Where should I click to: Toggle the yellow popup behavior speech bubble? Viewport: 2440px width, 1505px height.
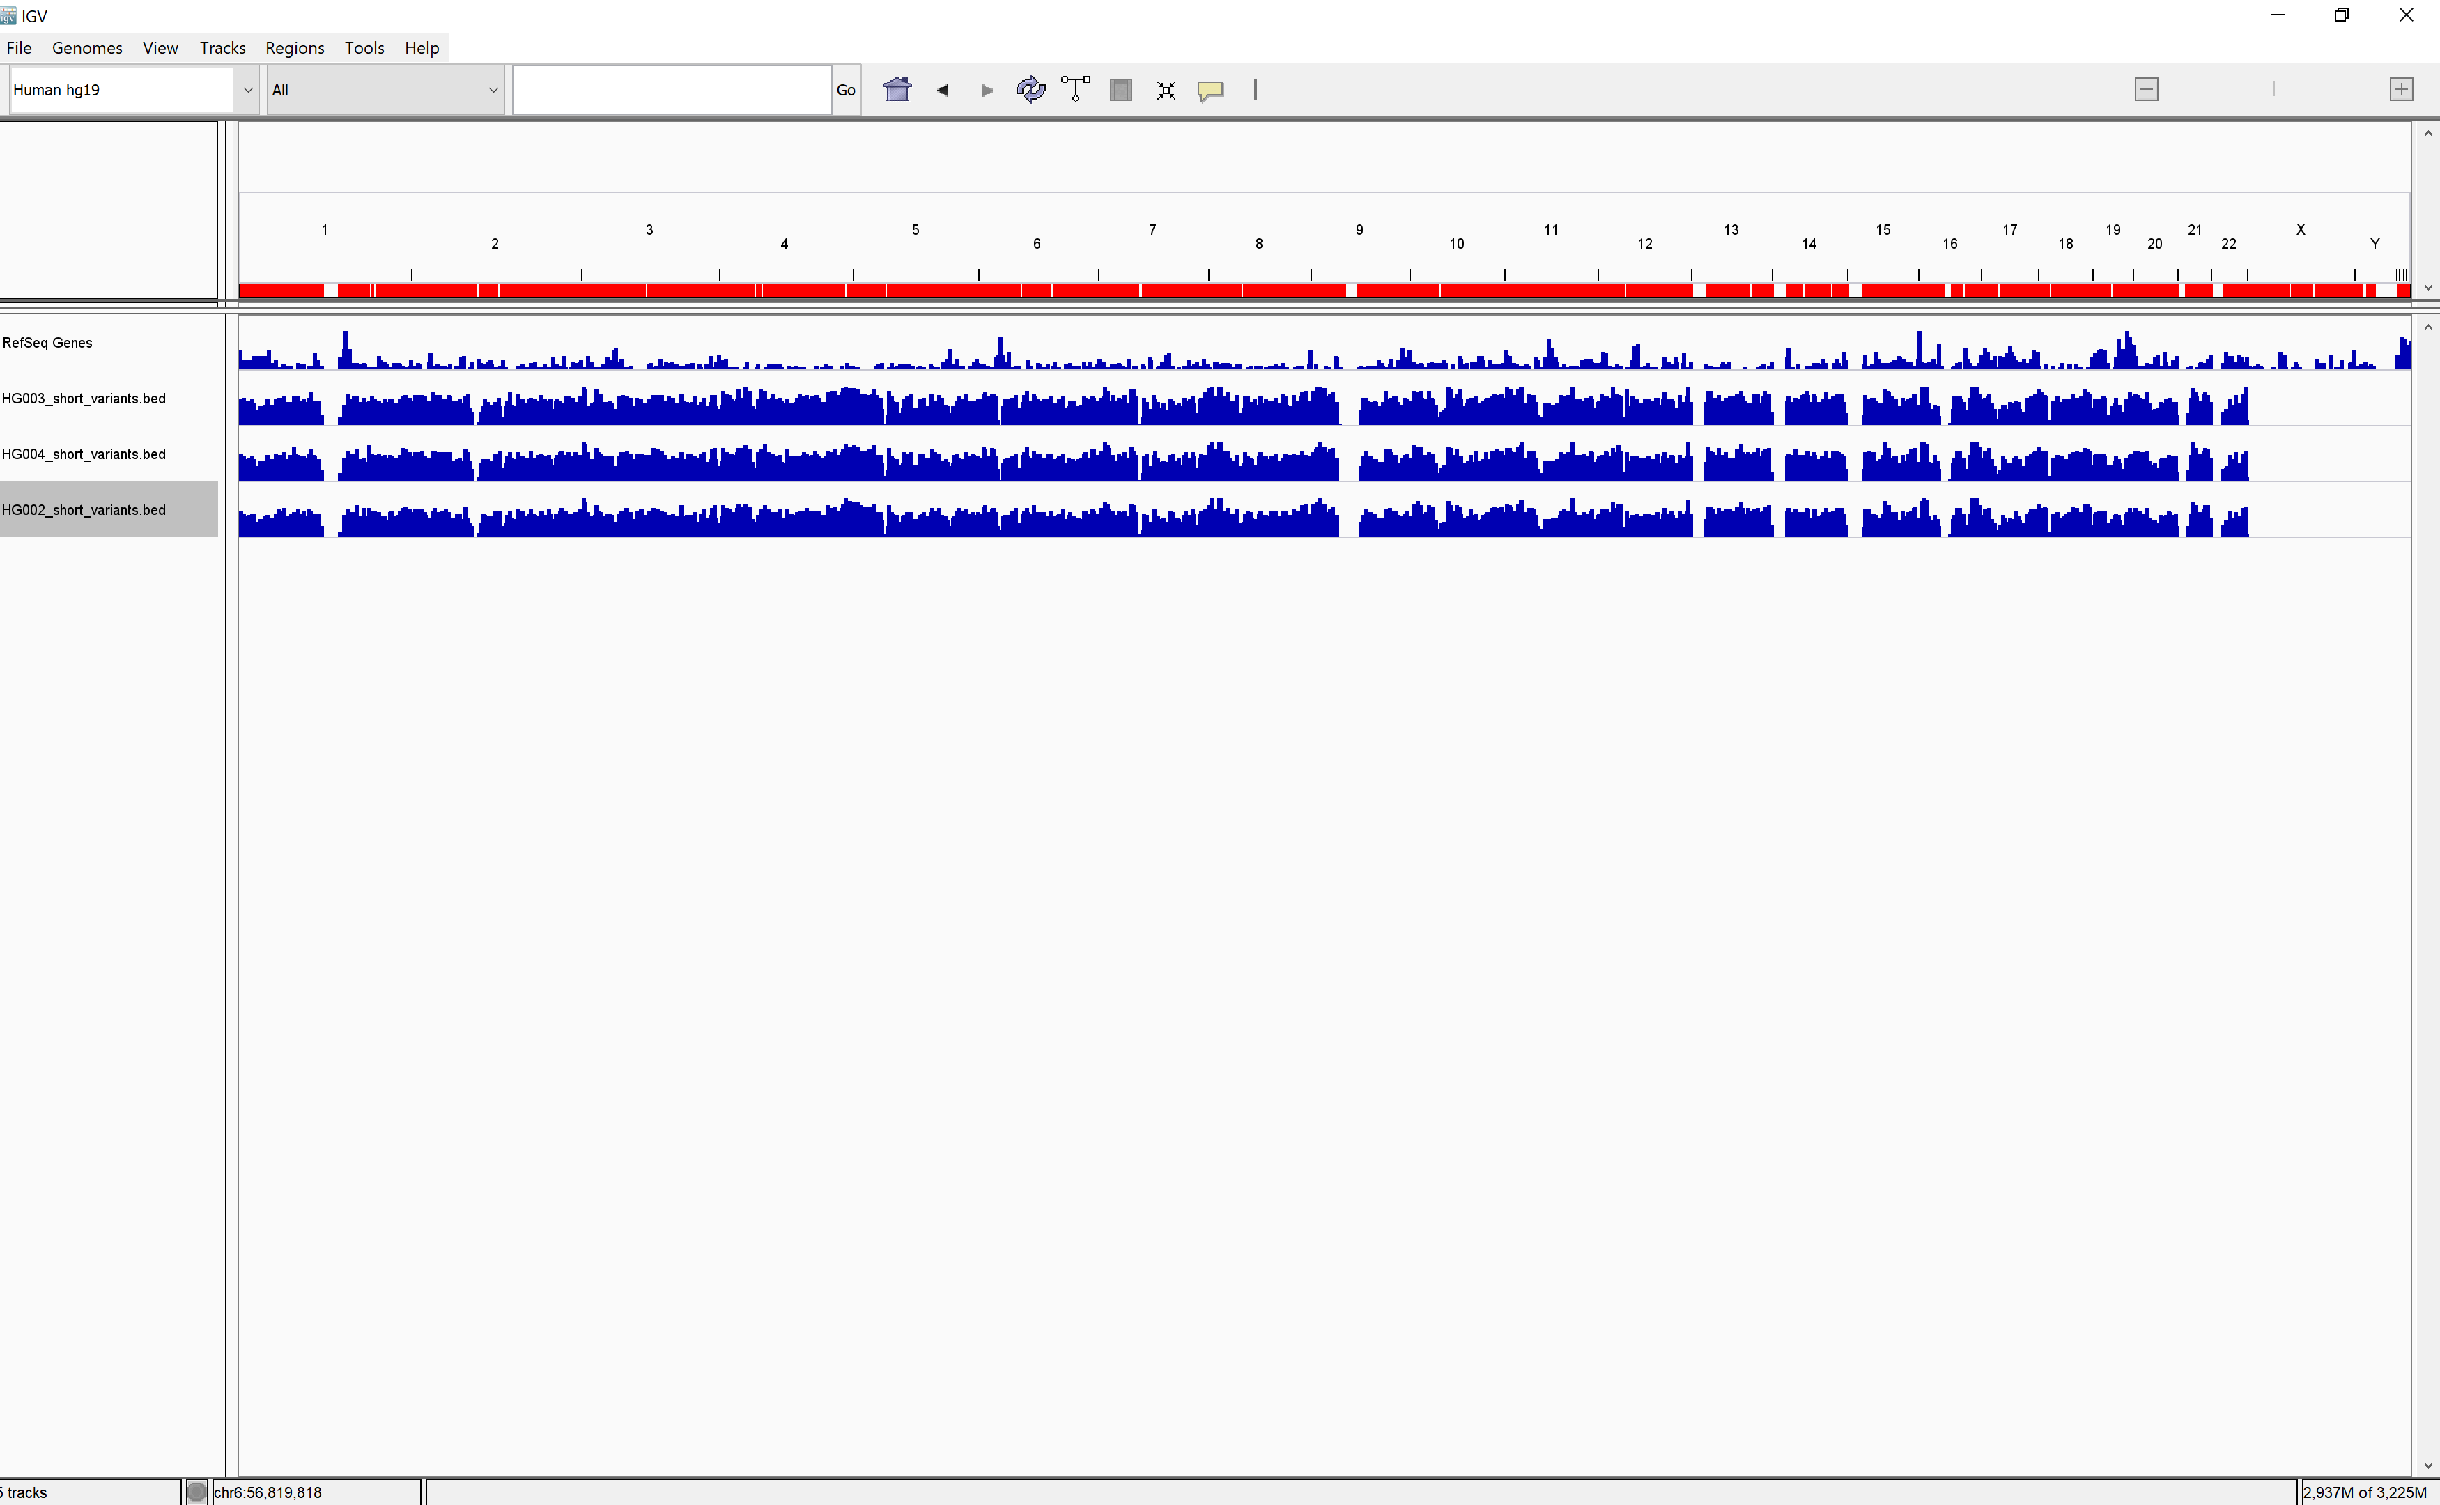(x=1210, y=90)
